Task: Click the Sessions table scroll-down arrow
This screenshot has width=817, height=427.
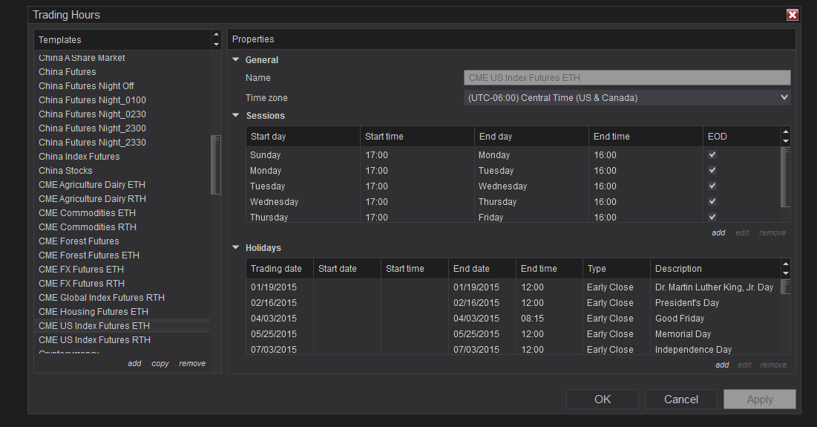Action: [x=786, y=141]
